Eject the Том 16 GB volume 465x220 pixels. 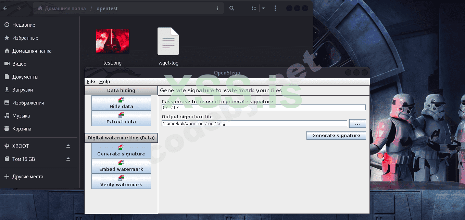coord(68,159)
